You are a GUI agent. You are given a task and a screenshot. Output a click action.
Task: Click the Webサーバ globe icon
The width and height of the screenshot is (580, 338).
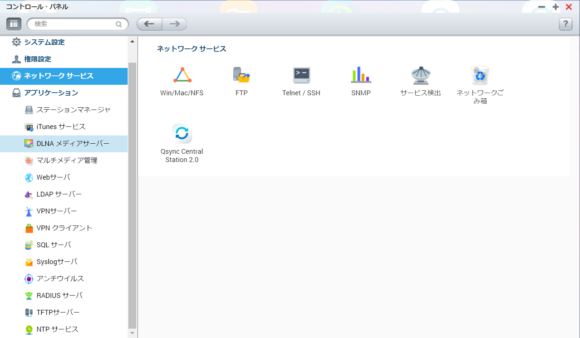coord(29,177)
